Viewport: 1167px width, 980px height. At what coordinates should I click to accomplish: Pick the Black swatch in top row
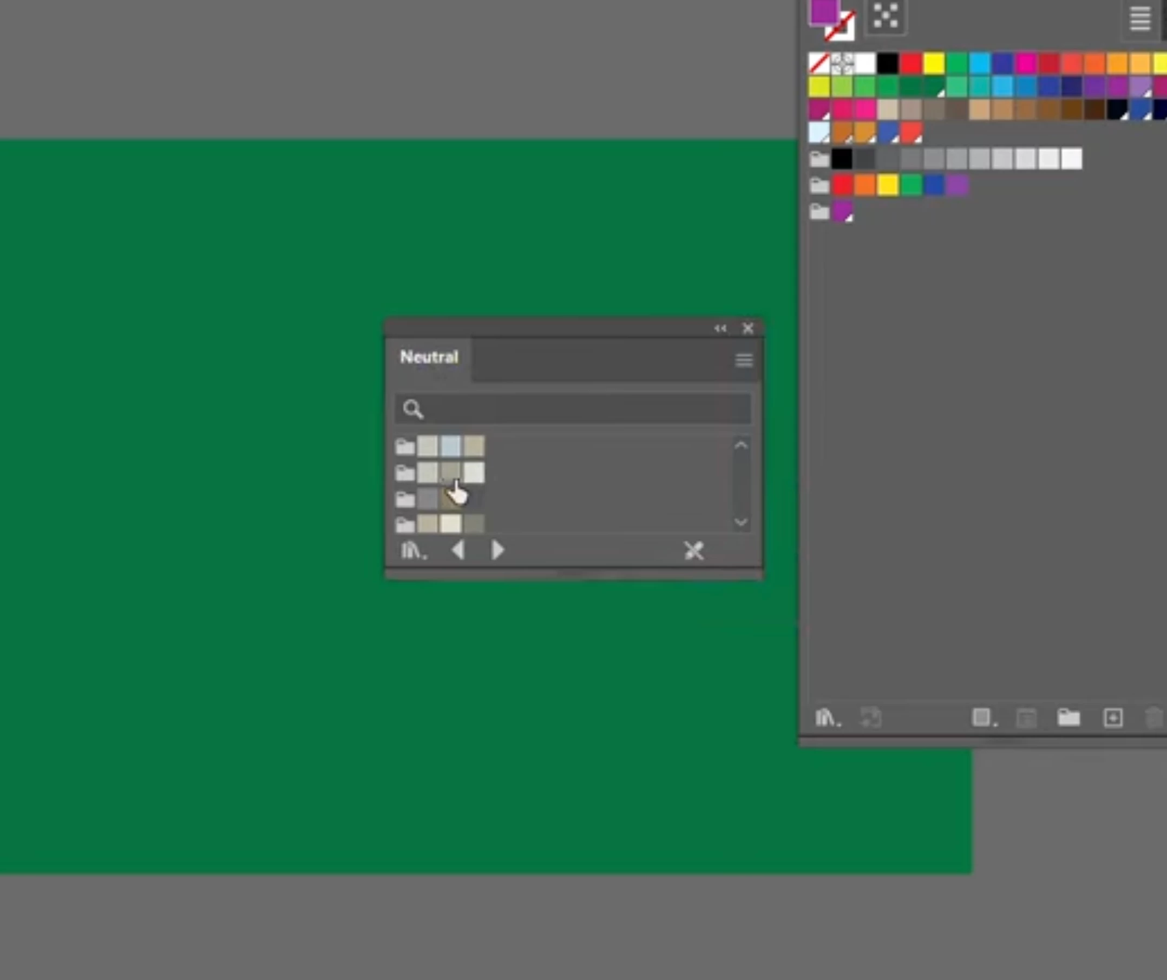tap(888, 63)
